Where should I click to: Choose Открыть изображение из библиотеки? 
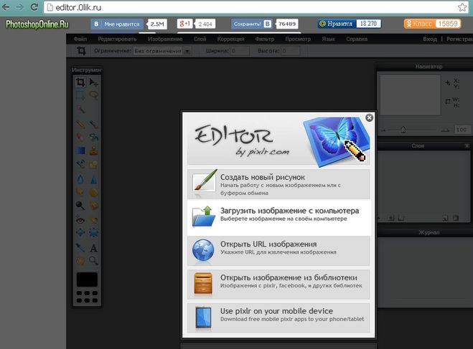[x=278, y=285]
